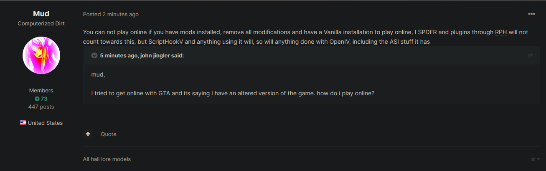Click the reputation score number 73
Screen dimensions: 546x171
point(44,99)
